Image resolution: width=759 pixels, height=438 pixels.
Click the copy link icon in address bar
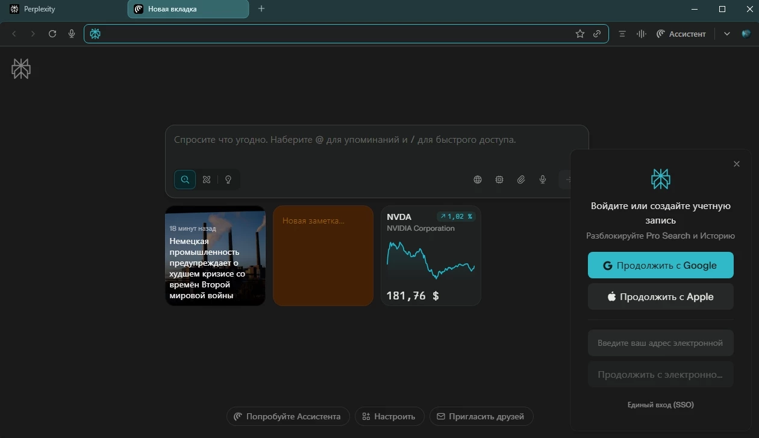pos(597,34)
